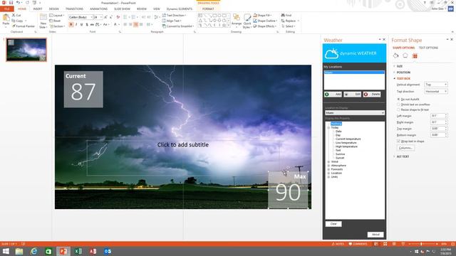Open Fill & Line options in Format Shape

[396, 55]
